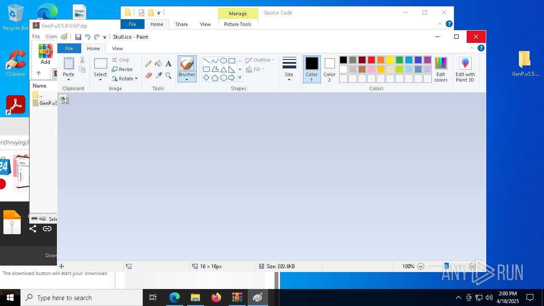Choose the Line shape
544x306 pixels.
[206, 60]
